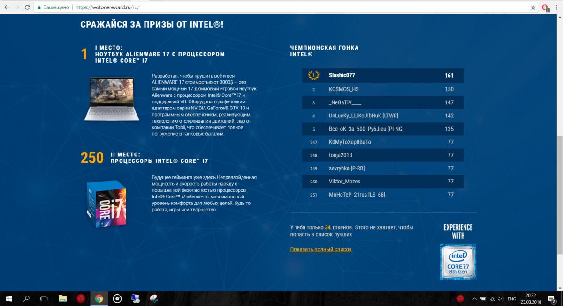
Task: Open 'Показать полный список' link
Action: pyautogui.click(x=321, y=249)
